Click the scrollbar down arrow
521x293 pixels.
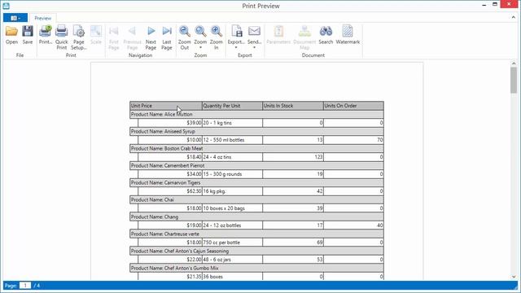click(514, 277)
